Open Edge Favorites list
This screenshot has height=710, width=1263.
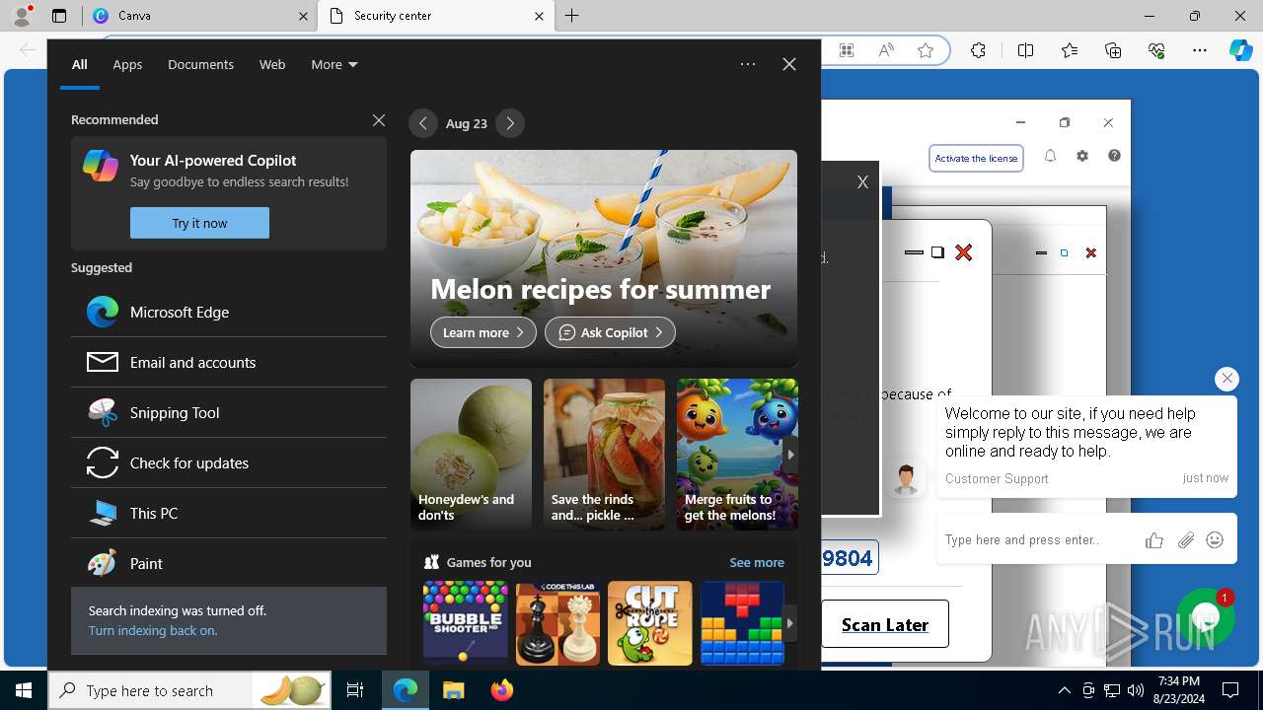click(1070, 50)
